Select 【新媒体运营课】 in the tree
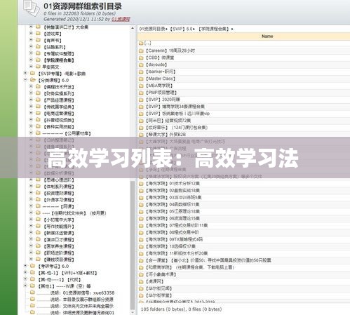This screenshot has width=350, height=315. click(59, 233)
